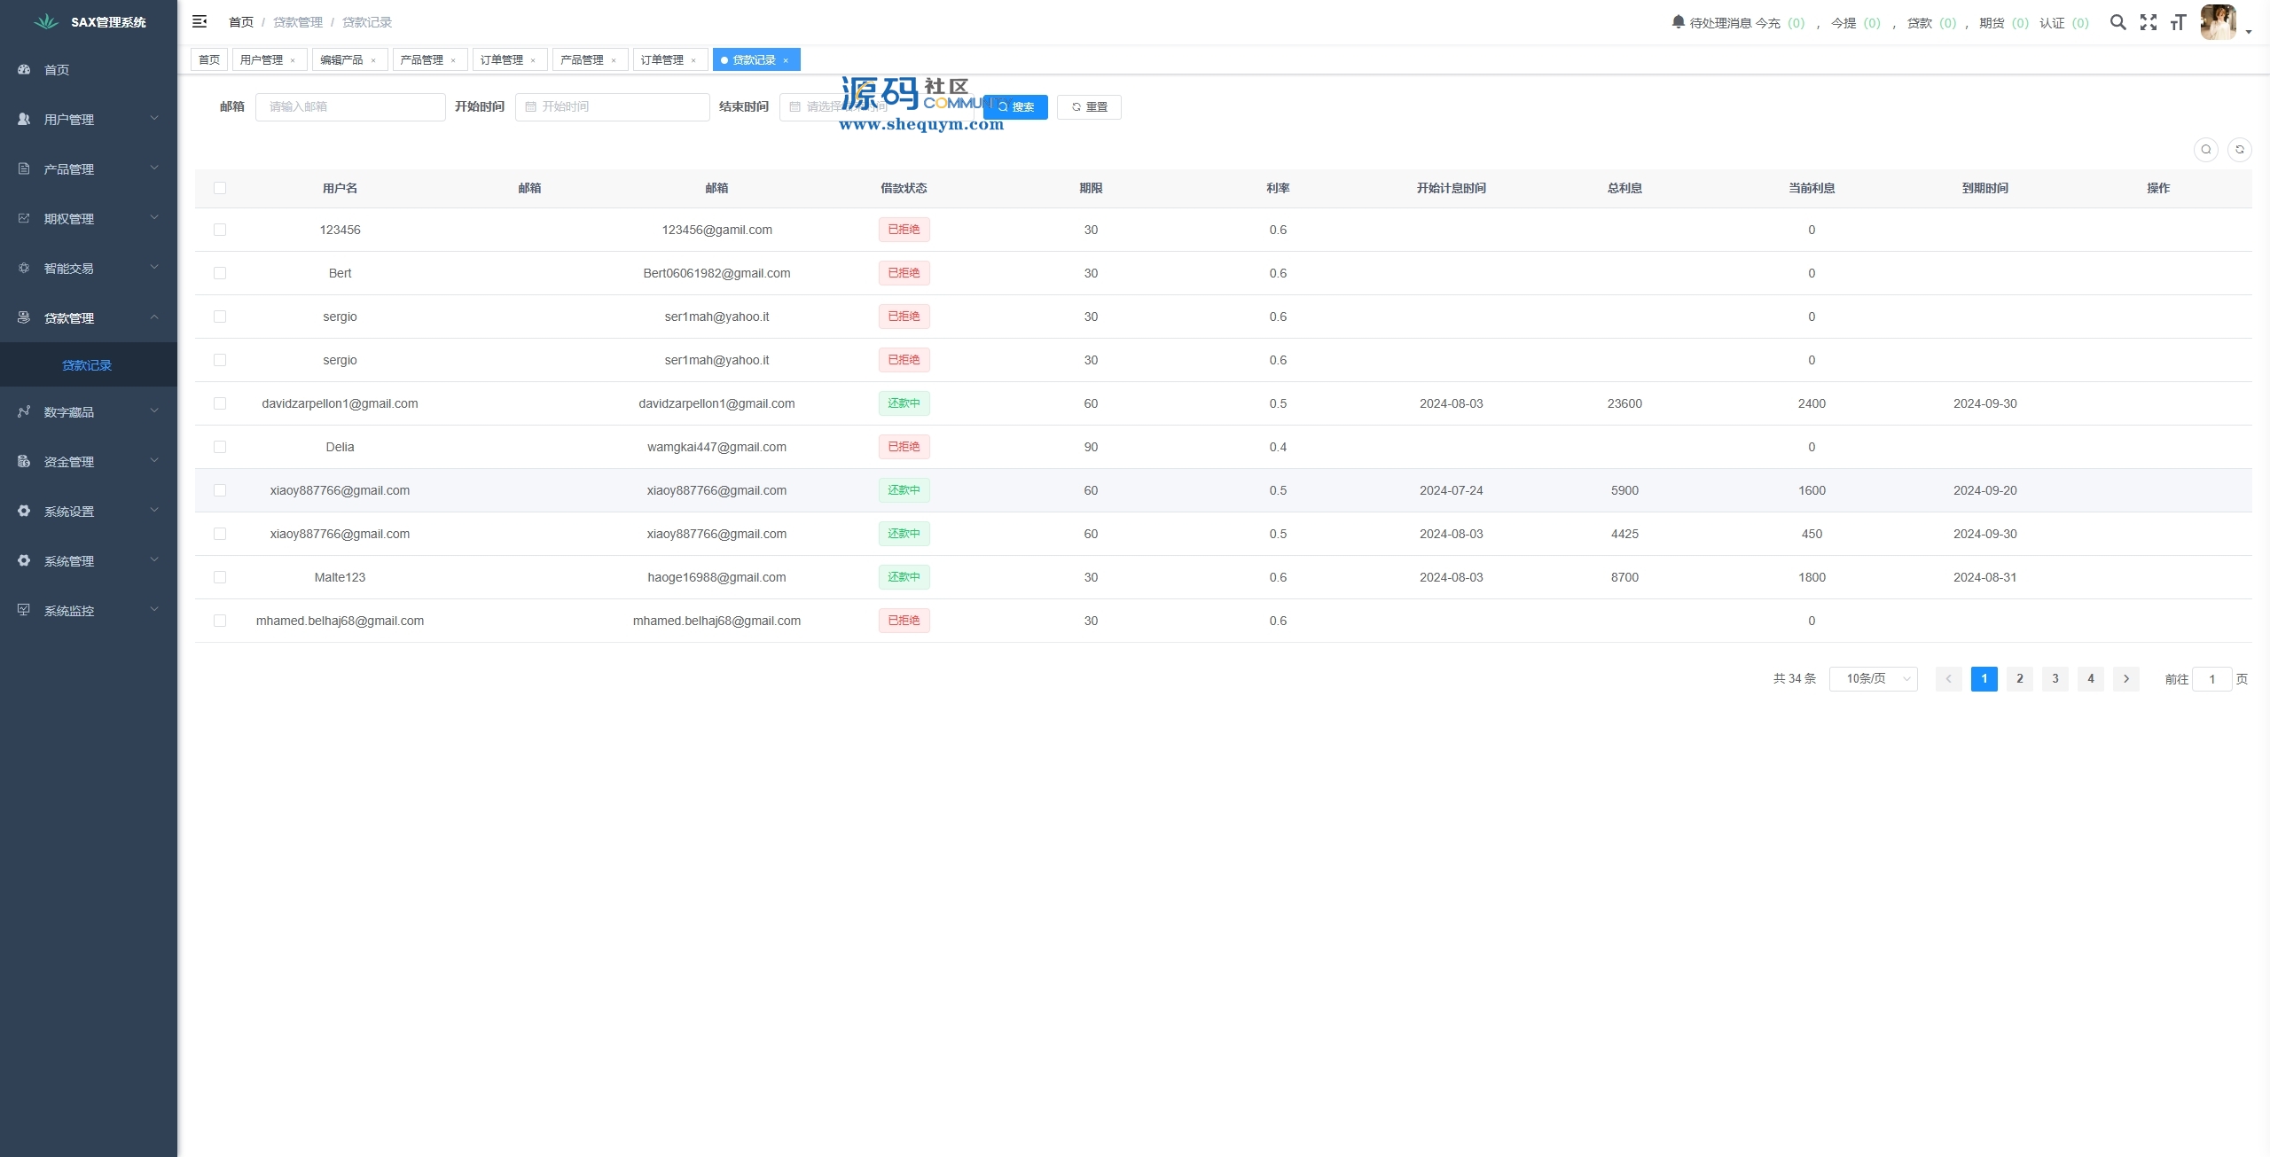2270x1157 pixels.
Task: Open the header search magnifier icon
Action: click(2117, 22)
